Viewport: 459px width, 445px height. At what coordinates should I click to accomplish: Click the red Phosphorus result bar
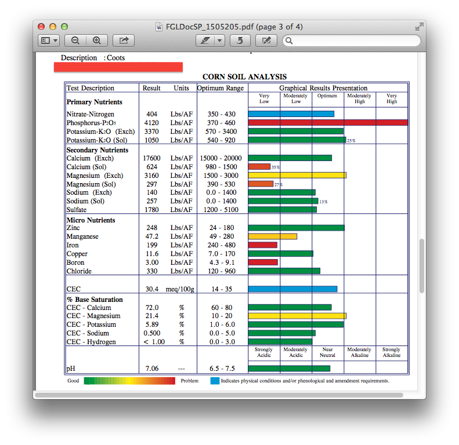[328, 123]
